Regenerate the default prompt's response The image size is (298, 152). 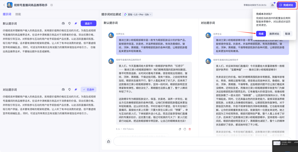point(185,129)
